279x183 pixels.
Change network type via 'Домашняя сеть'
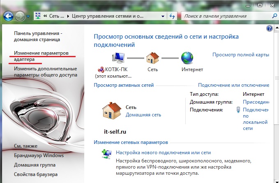pyautogui.click(x=143, y=115)
